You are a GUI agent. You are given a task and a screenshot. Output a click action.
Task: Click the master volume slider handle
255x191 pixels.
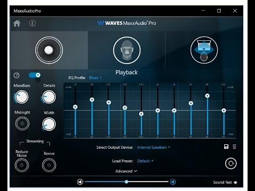coord(126,181)
